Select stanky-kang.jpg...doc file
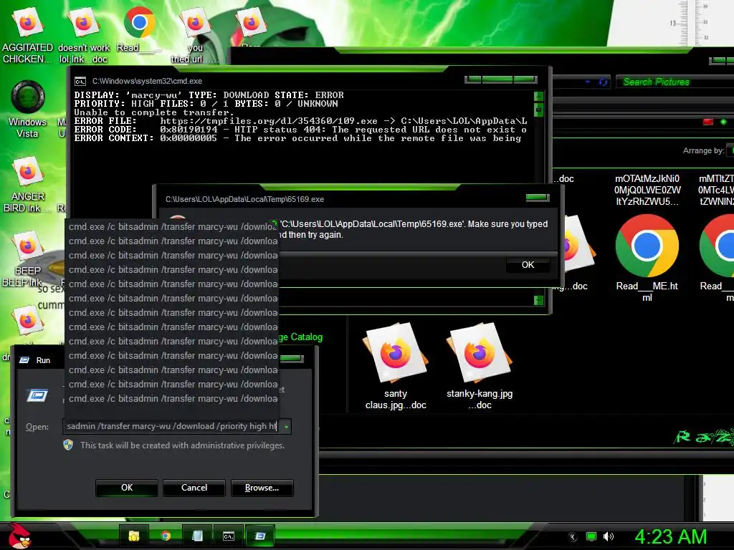This screenshot has width=734, height=550. (480, 365)
